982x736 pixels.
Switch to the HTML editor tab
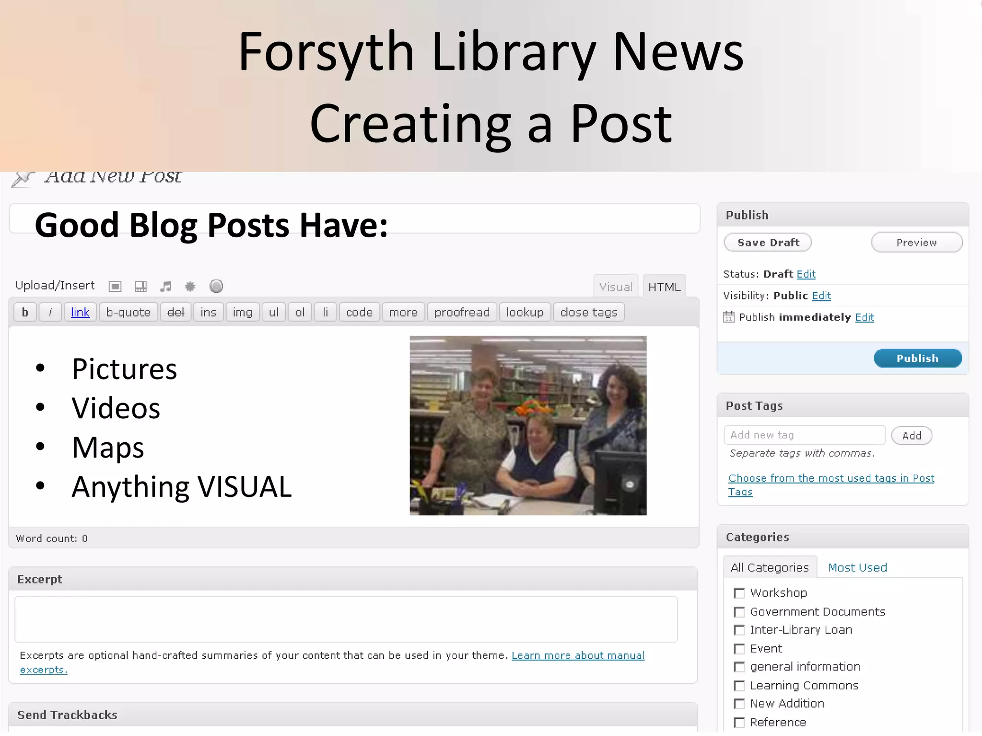[665, 287]
